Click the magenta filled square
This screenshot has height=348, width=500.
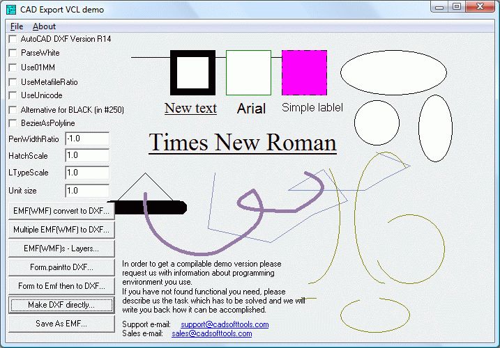click(x=304, y=72)
